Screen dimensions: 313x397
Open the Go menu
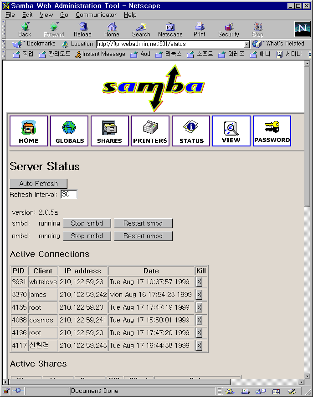click(x=64, y=15)
